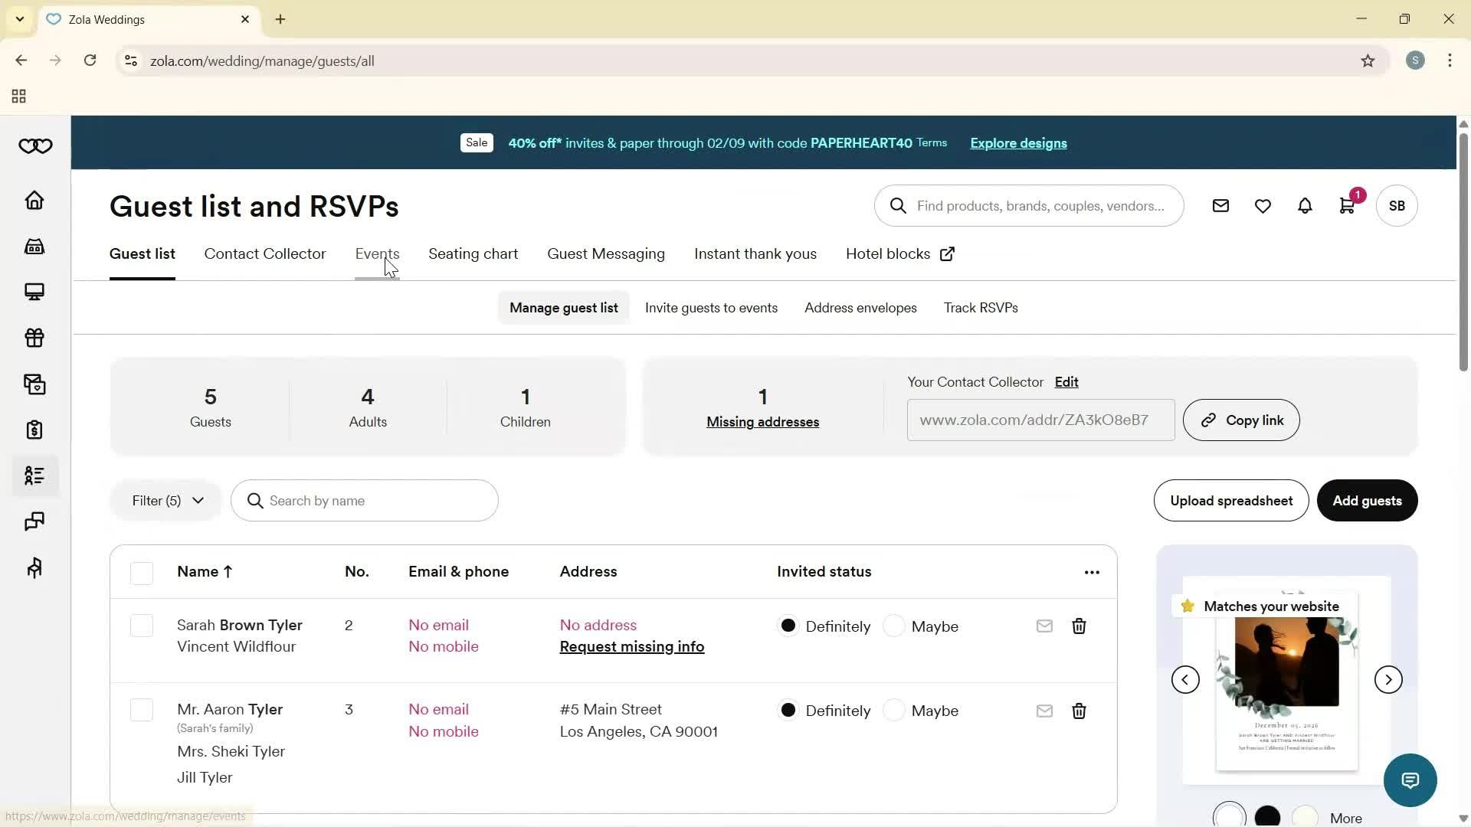
Task: Click the Copy link button
Action: [1240, 420]
